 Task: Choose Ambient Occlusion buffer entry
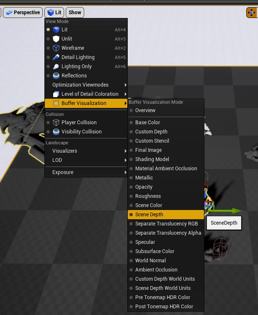click(x=166, y=270)
